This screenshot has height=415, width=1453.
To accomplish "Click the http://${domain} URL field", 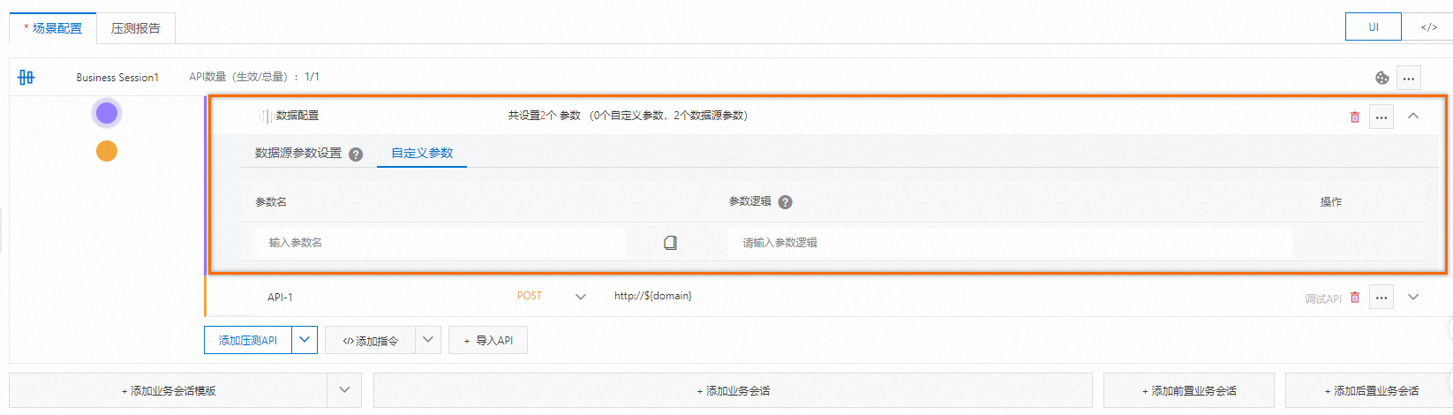I will pyautogui.click(x=653, y=296).
